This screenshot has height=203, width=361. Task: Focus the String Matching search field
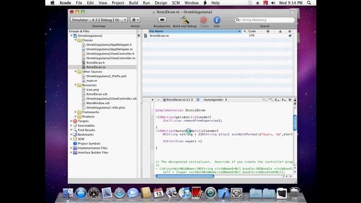click(265, 20)
